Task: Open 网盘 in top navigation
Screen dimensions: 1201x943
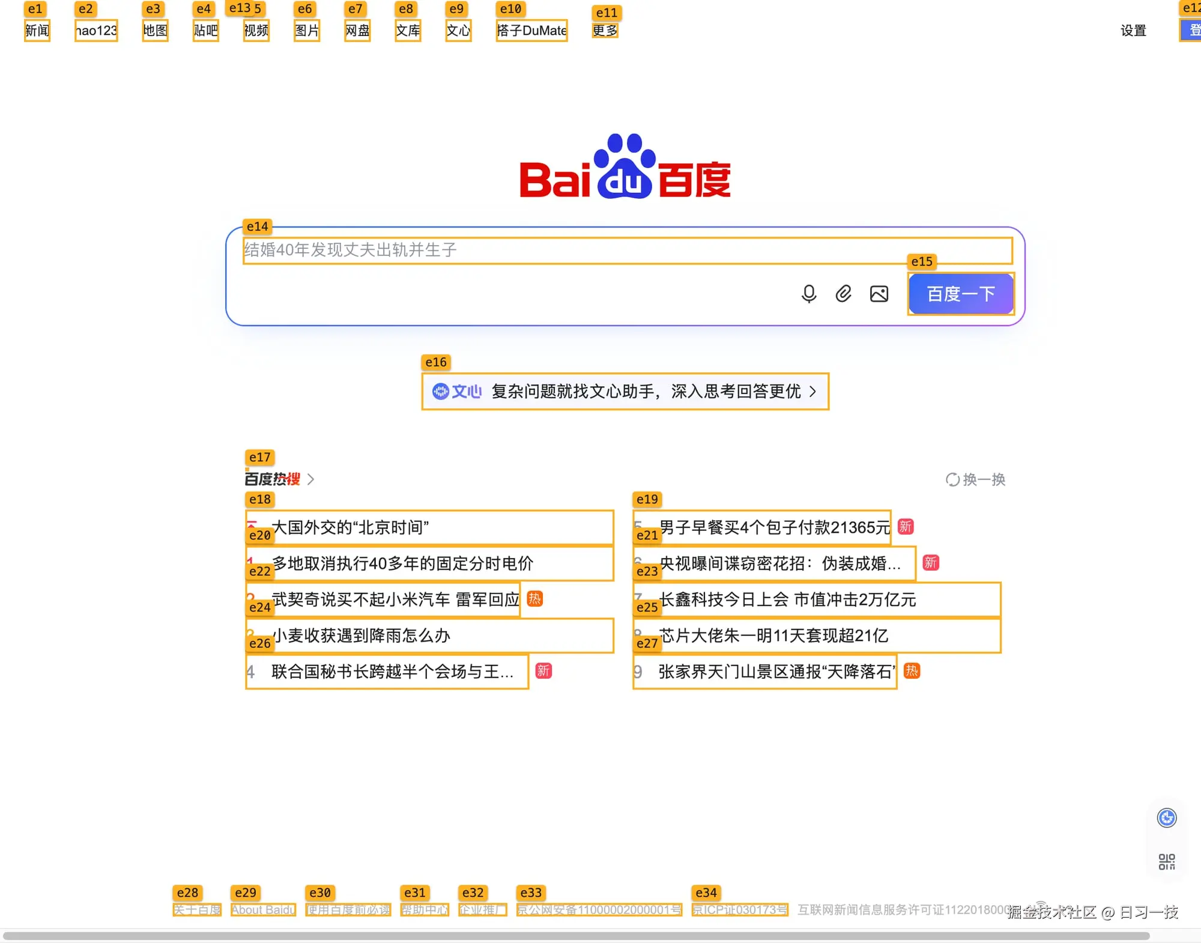Action: pos(357,30)
